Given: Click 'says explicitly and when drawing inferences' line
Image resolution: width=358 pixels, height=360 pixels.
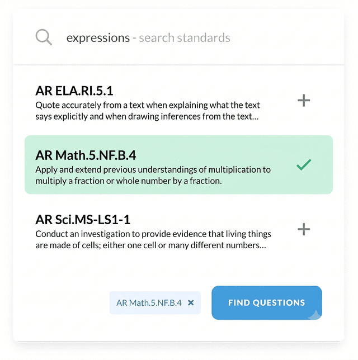Looking at the screenshot, I should tap(147, 116).
